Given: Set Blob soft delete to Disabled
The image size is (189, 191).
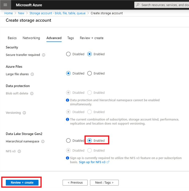Looking at the screenshot, I should [68, 92].
